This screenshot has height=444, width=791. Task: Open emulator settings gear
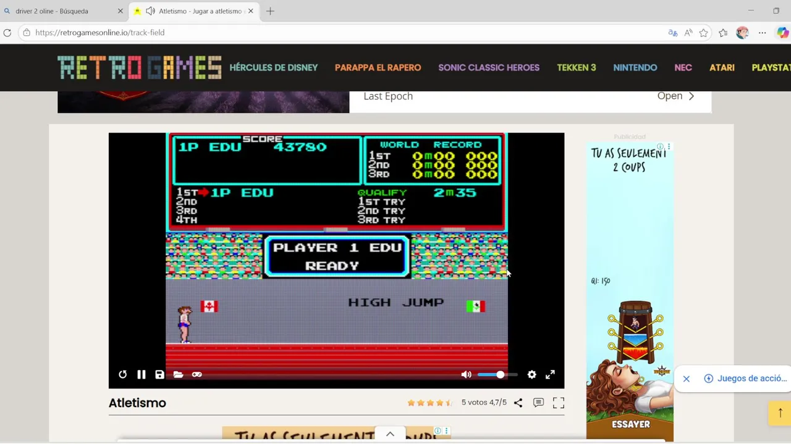coord(531,374)
